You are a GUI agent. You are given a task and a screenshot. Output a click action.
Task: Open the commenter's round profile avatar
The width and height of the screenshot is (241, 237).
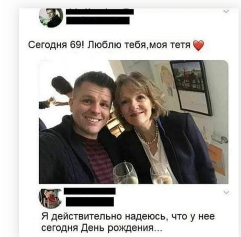(50, 198)
